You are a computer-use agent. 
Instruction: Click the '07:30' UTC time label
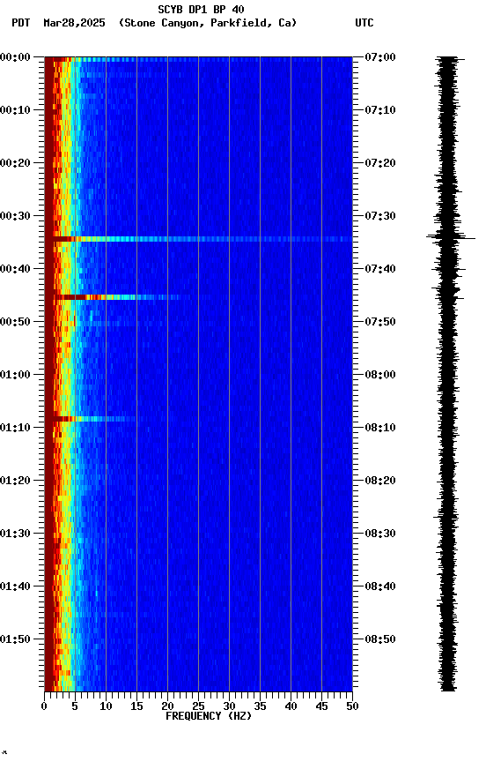click(x=380, y=216)
